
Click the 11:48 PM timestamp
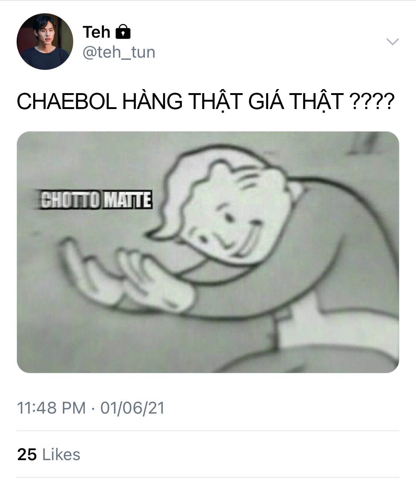tap(51, 408)
